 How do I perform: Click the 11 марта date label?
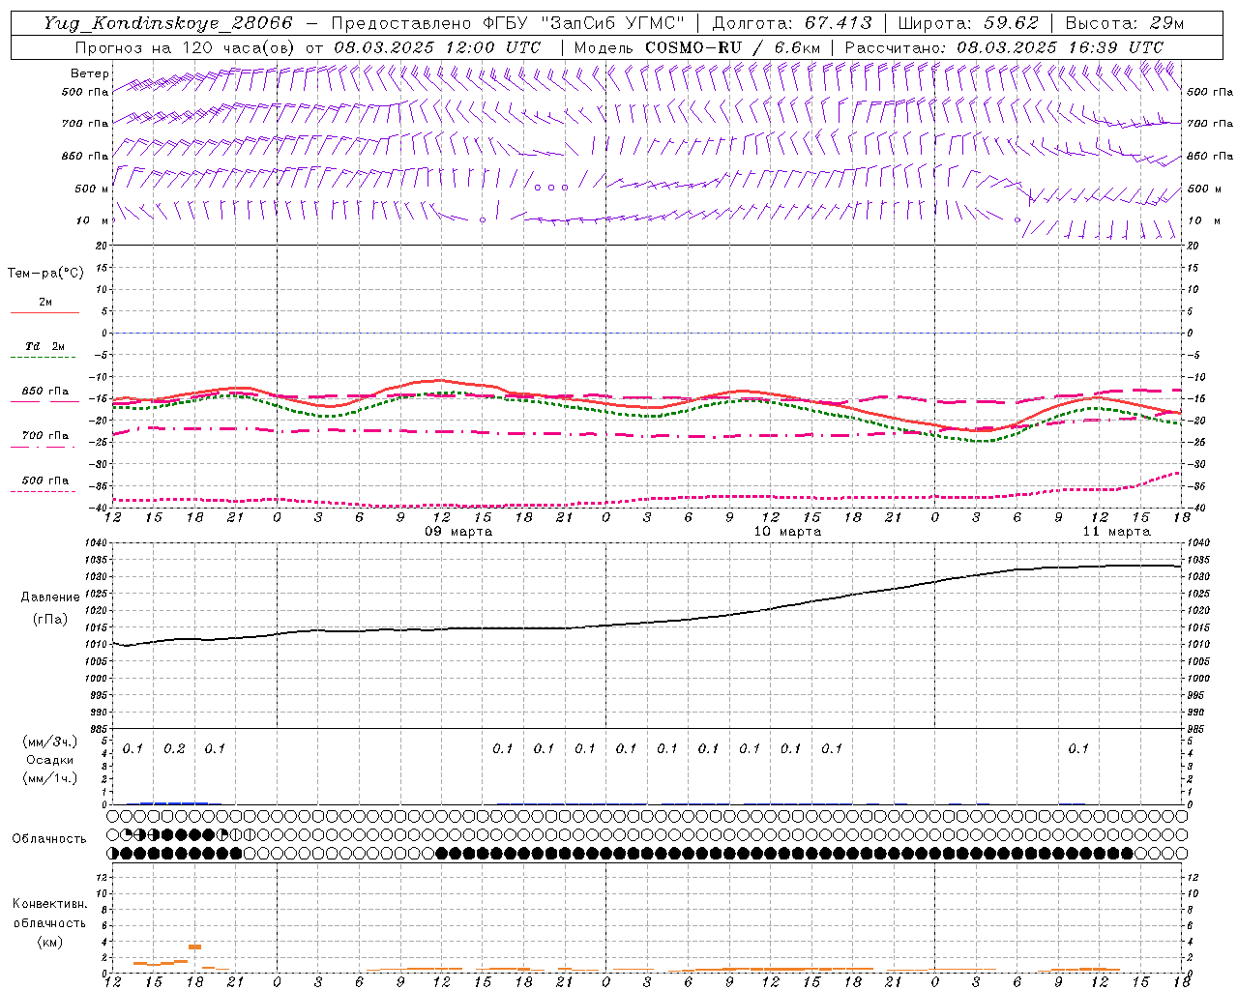(x=1116, y=531)
